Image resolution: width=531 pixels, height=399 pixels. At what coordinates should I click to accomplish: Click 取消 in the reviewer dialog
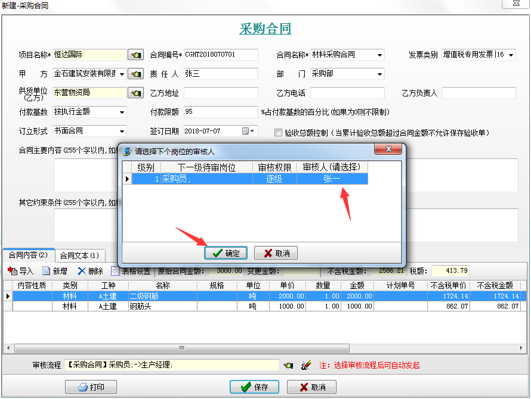click(x=276, y=253)
